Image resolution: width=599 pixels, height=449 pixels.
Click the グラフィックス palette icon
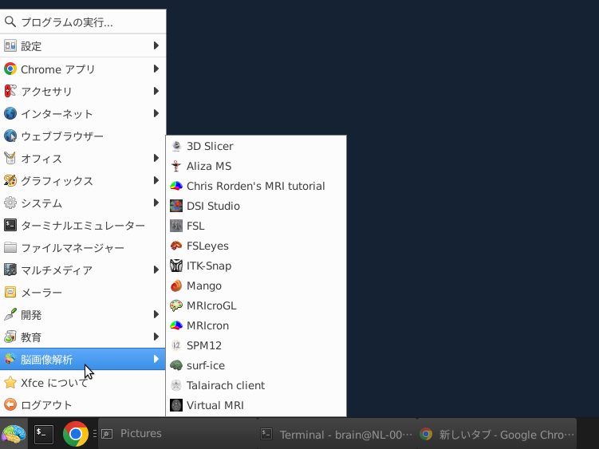point(10,180)
